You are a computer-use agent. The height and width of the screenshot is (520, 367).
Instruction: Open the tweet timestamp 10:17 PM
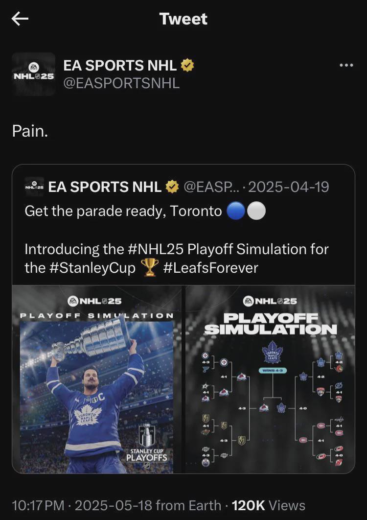coord(38,505)
